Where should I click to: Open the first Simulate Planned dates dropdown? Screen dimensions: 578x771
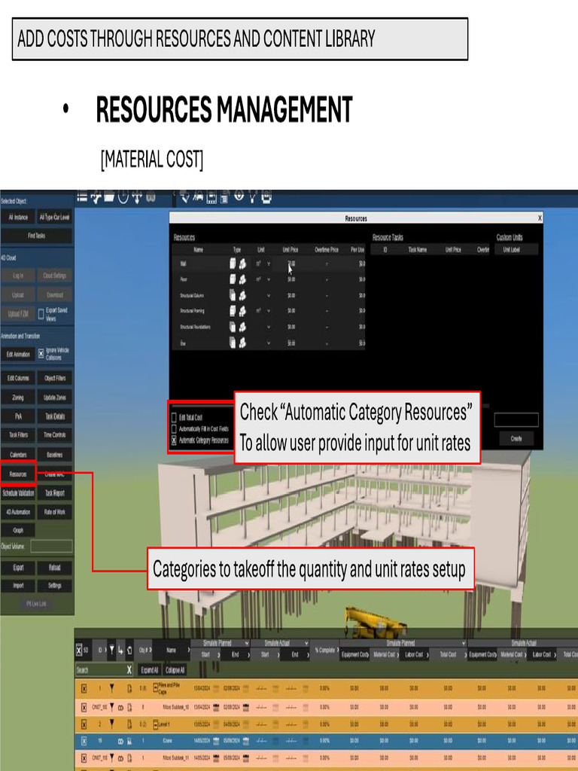pyautogui.click(x=246, y=643)
